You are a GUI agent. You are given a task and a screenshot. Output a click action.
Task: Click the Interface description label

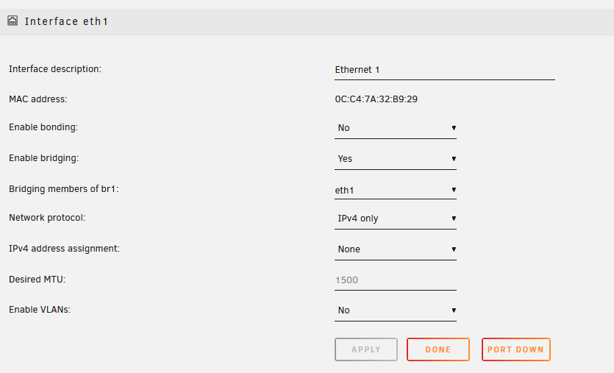click(x=55, y=69)
